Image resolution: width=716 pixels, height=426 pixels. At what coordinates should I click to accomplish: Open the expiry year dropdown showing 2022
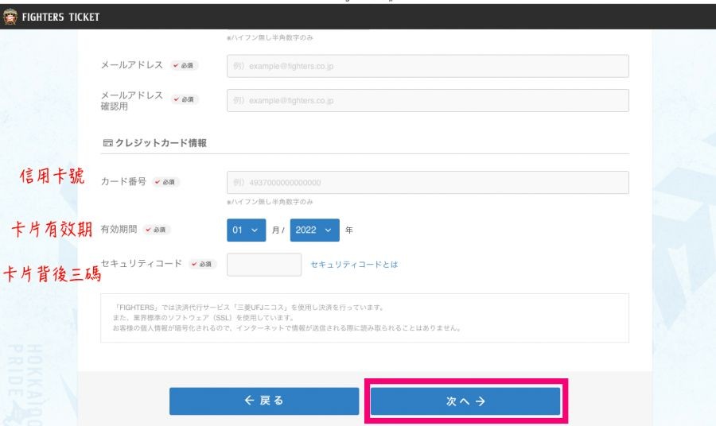[314, 230]
